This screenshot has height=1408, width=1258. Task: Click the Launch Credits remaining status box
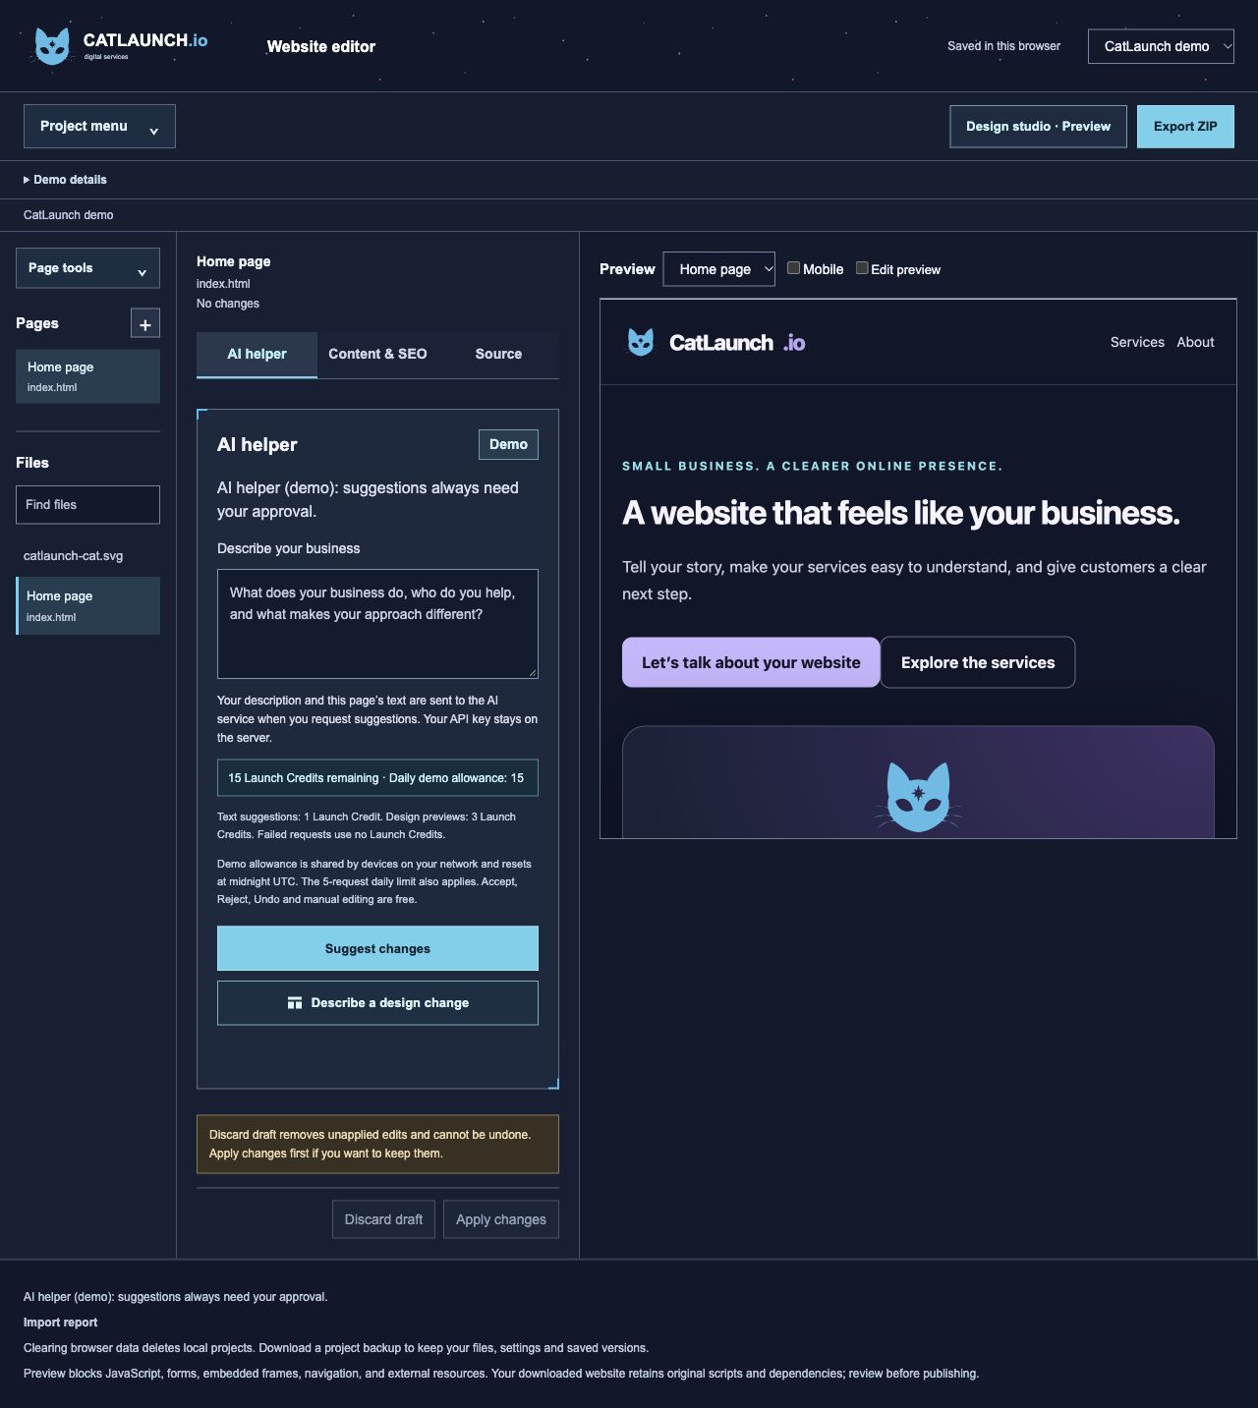[x=377, y=777]
